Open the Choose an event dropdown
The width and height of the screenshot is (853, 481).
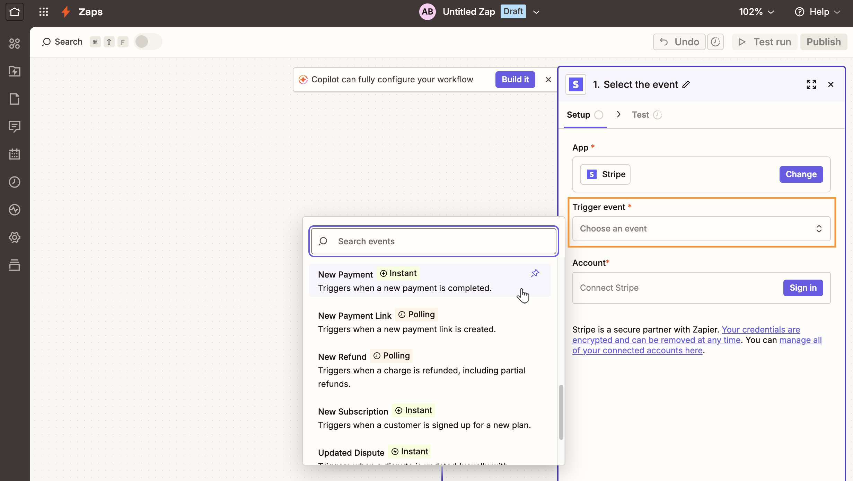[701, 229]
